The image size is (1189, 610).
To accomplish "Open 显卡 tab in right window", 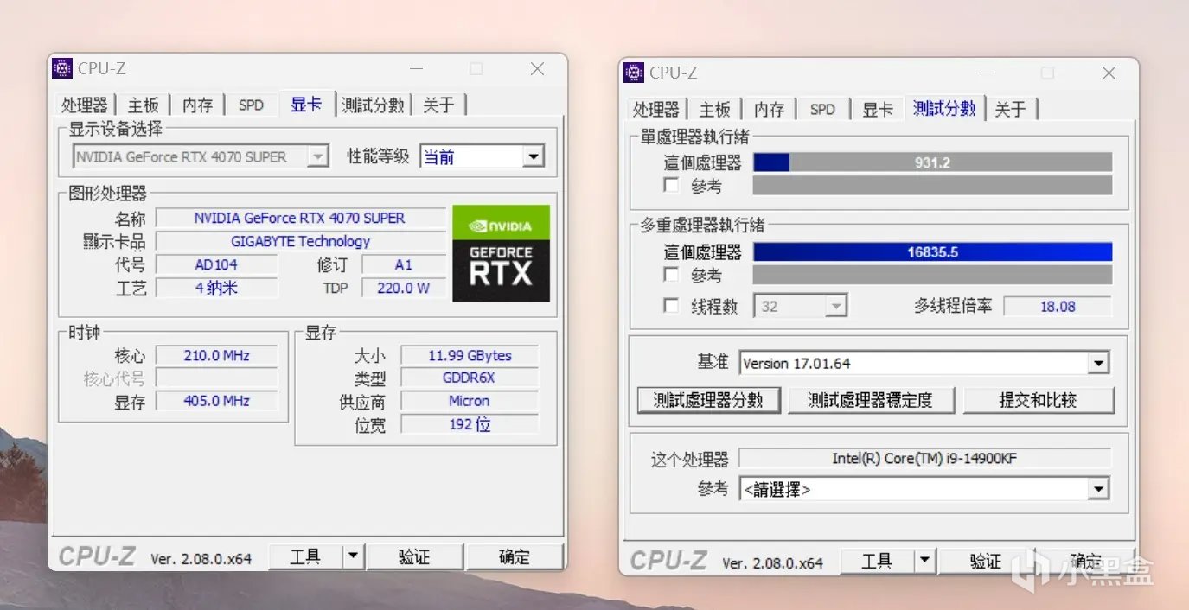I will tap(878, 109).
